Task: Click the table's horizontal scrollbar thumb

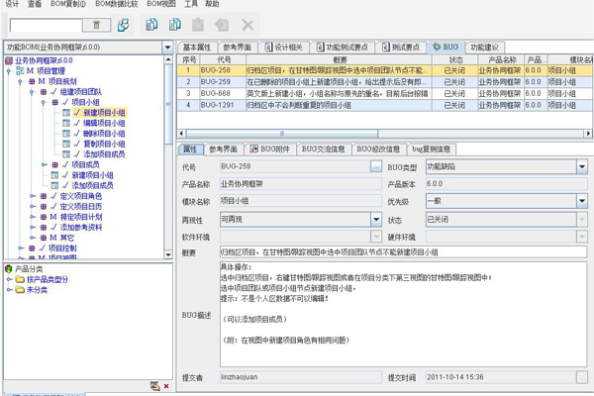Action: tap(282, 134)
